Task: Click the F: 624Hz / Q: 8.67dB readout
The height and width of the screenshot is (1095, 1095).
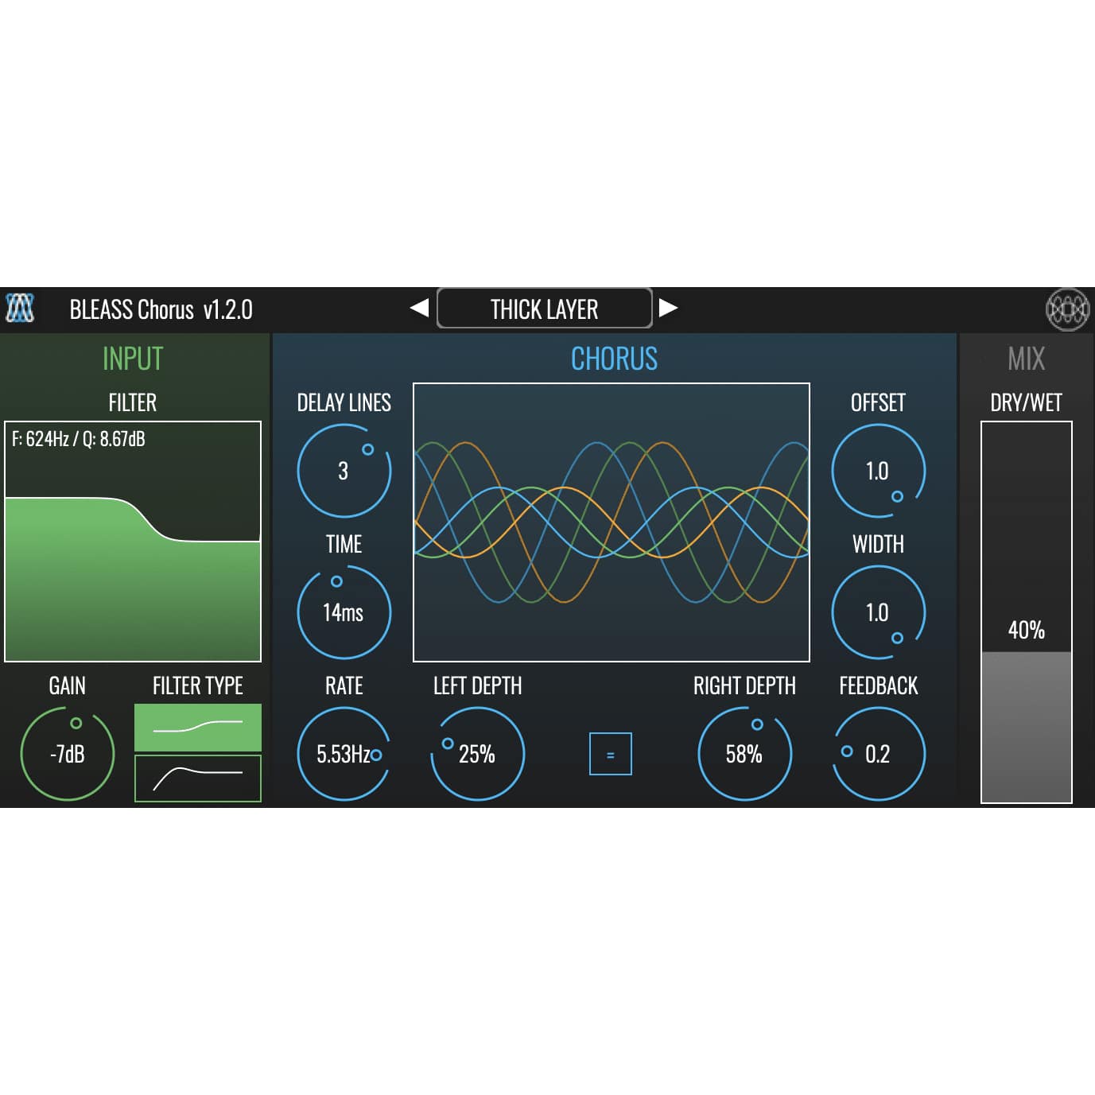Action: pos(78,439)
